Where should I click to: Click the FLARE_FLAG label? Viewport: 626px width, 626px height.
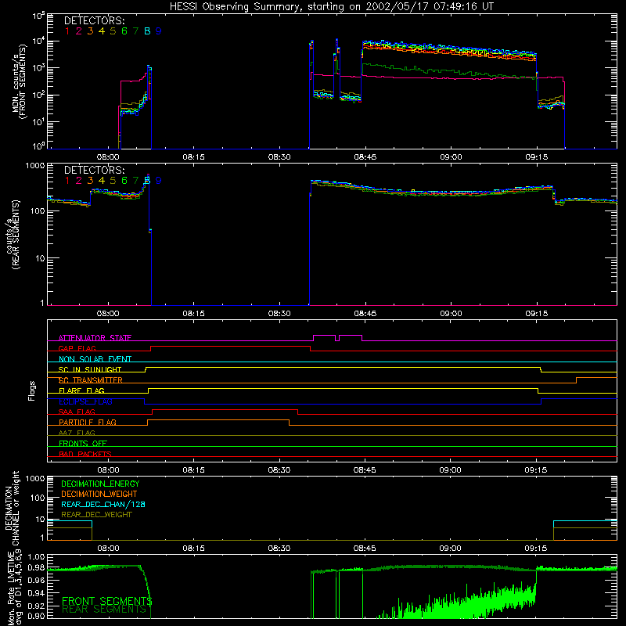(81, 390)
